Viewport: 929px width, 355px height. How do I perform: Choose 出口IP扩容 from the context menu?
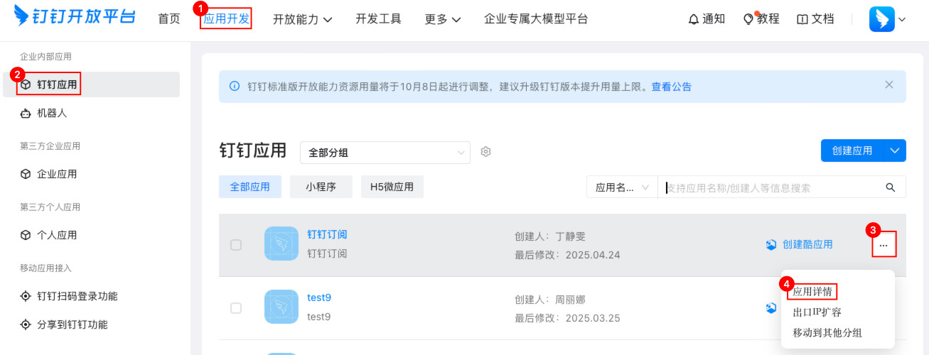point(817,312)
